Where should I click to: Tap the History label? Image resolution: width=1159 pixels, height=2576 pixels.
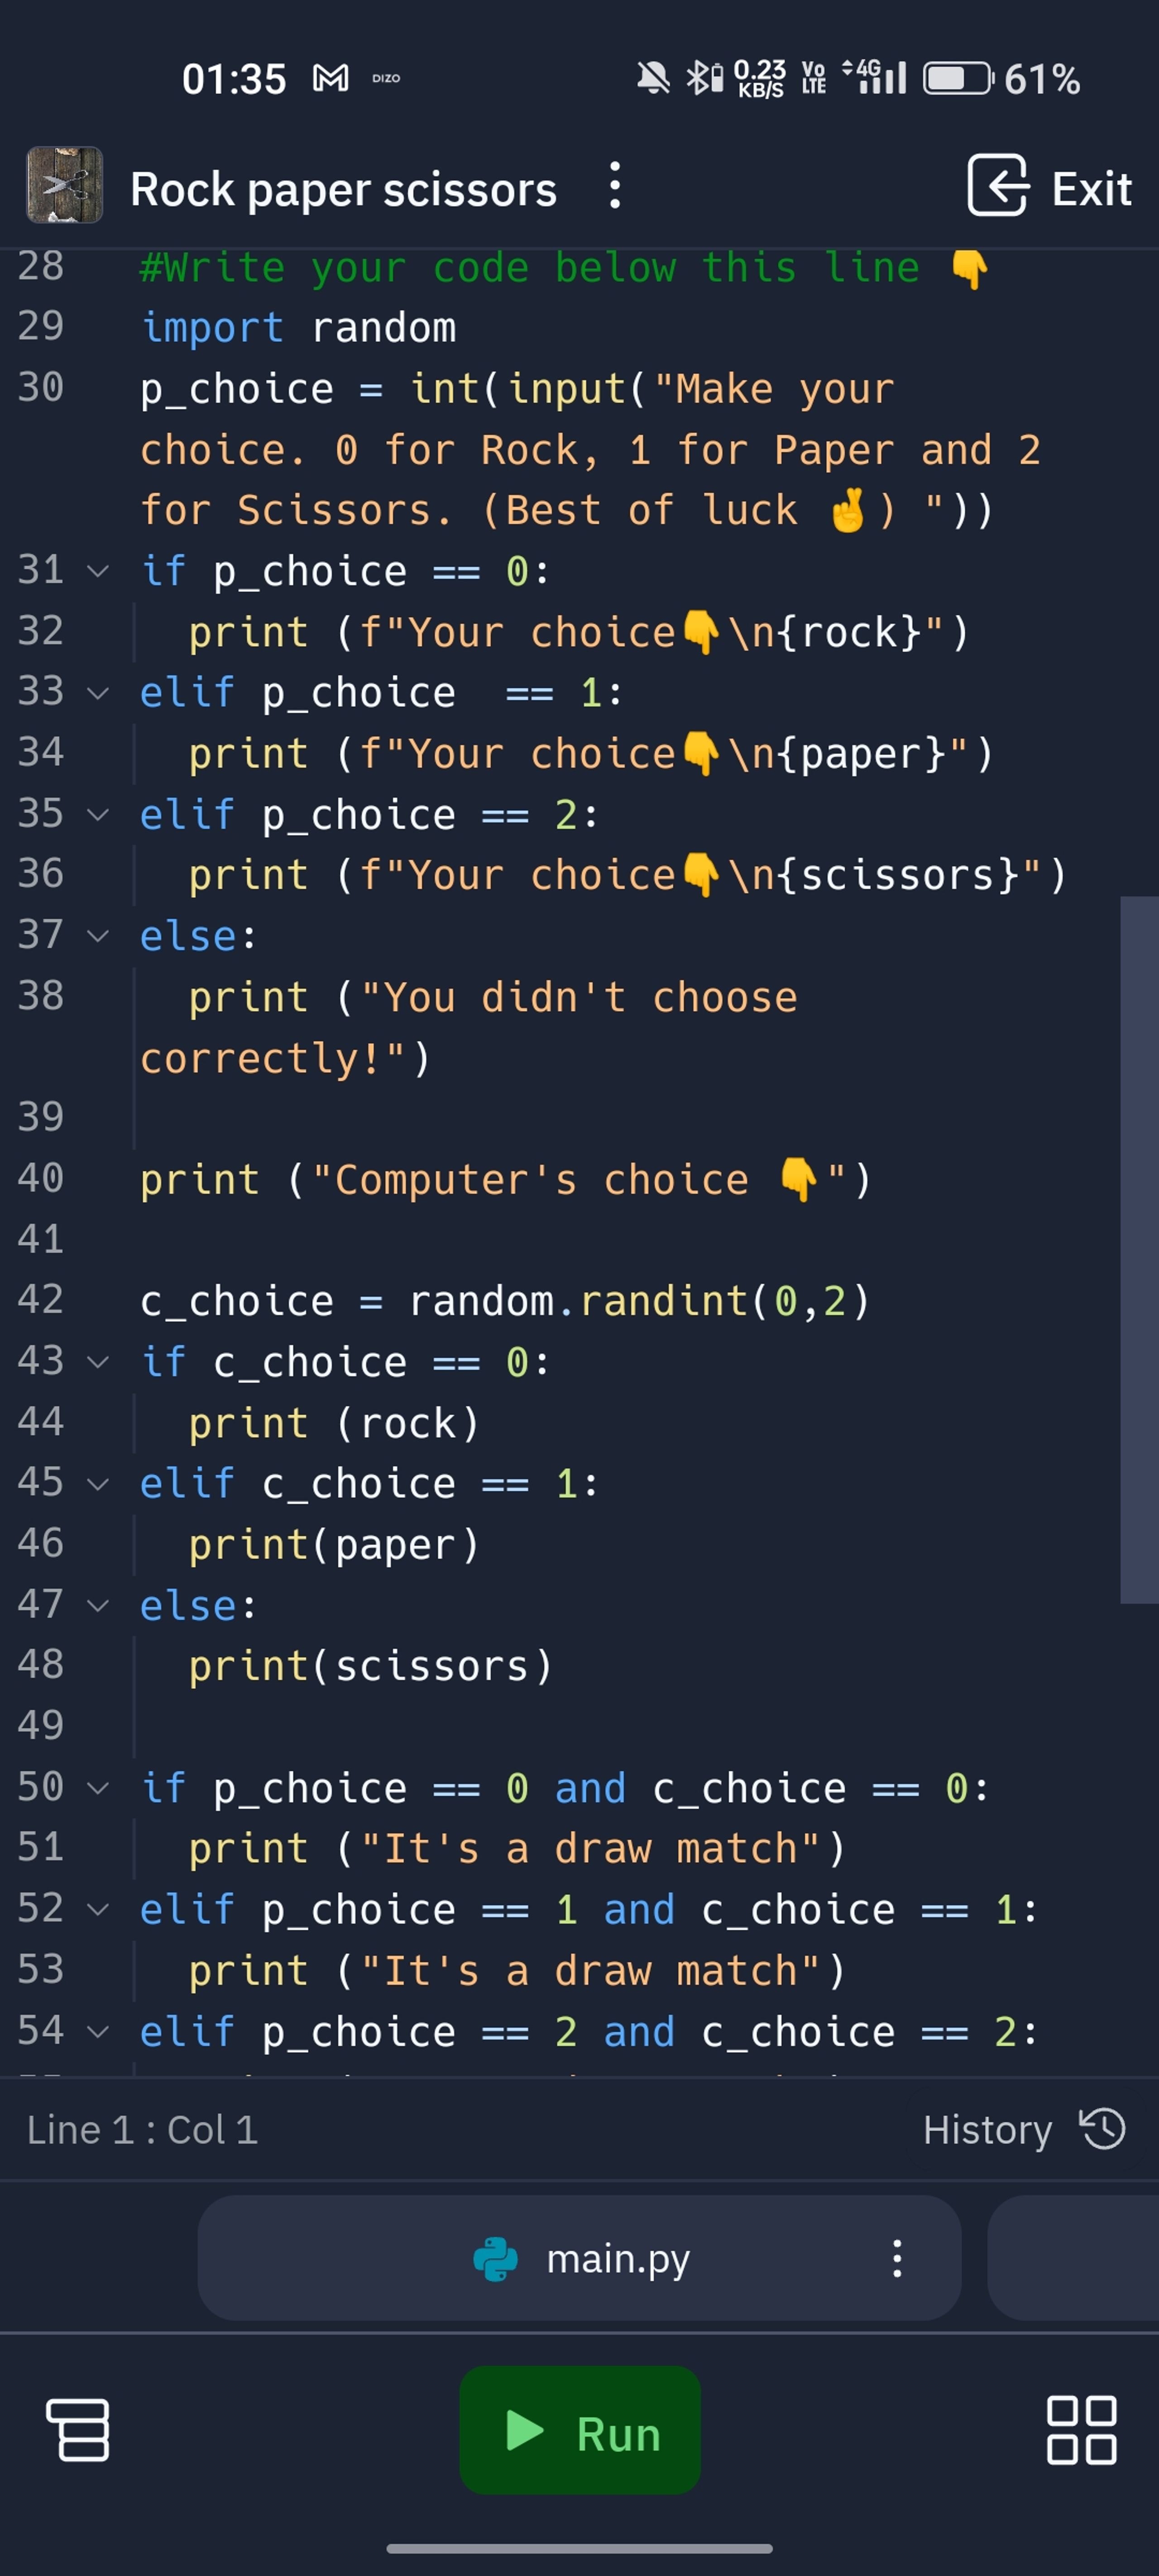[987, 2130]
